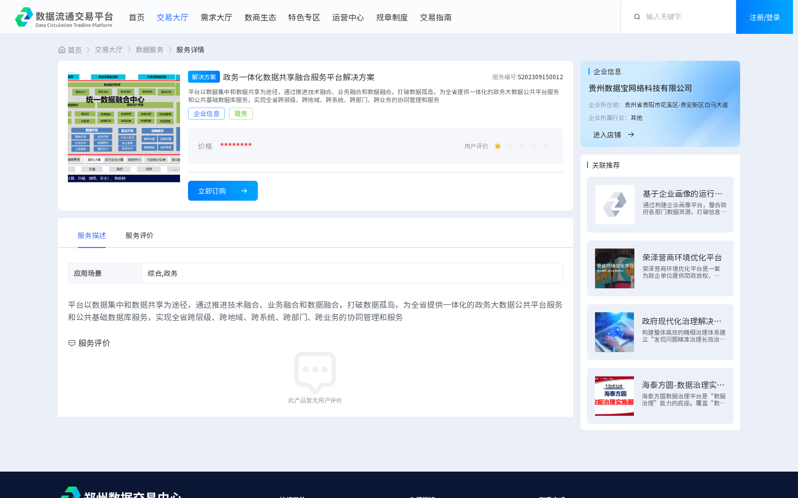Click the service number S202309150012
This screenshot has height=498, width=798.
540,77
